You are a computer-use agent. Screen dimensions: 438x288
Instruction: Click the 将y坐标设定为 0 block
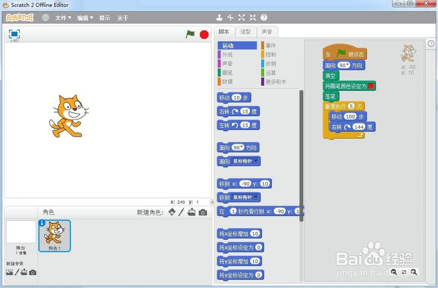point(240,275)
